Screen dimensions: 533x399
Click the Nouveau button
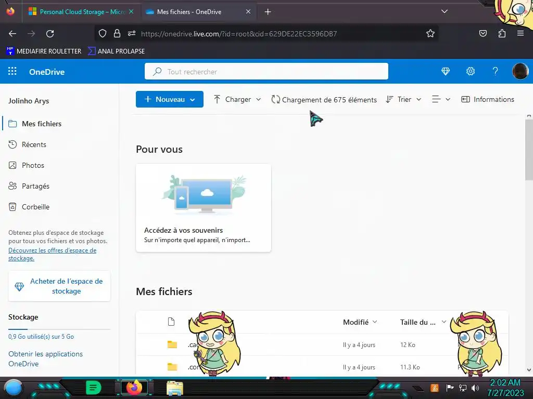click(170, 99)
